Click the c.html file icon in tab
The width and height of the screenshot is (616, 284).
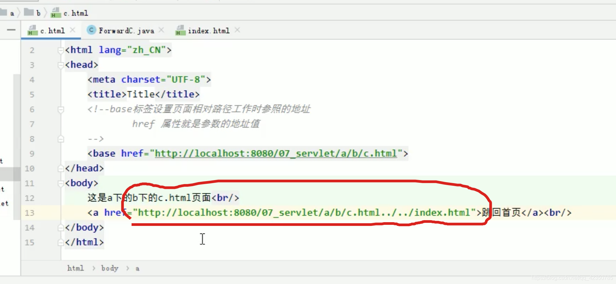tap(32, 30)
